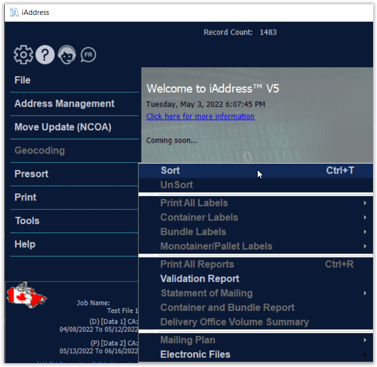Click the (D) [Data 1] CA label
The height and width of the screenshot is (367, 377).
click(113, 322)
